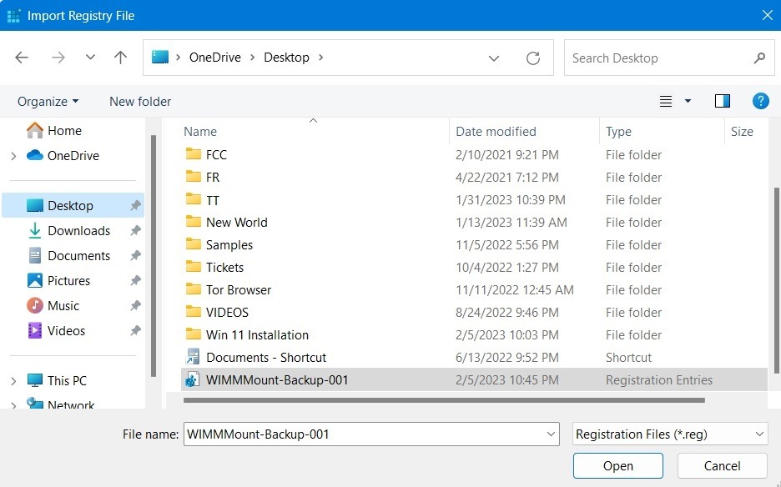Toggle the preview pane

click(722, 101)
